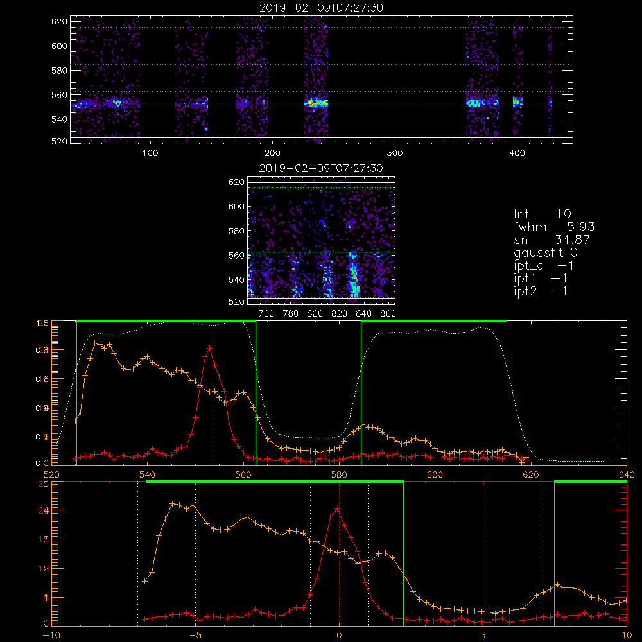The width and height of the screenshot is (642, 642).
Task: Click the '-10' label on bottom plot axis
Action: [x=51, y=636]
